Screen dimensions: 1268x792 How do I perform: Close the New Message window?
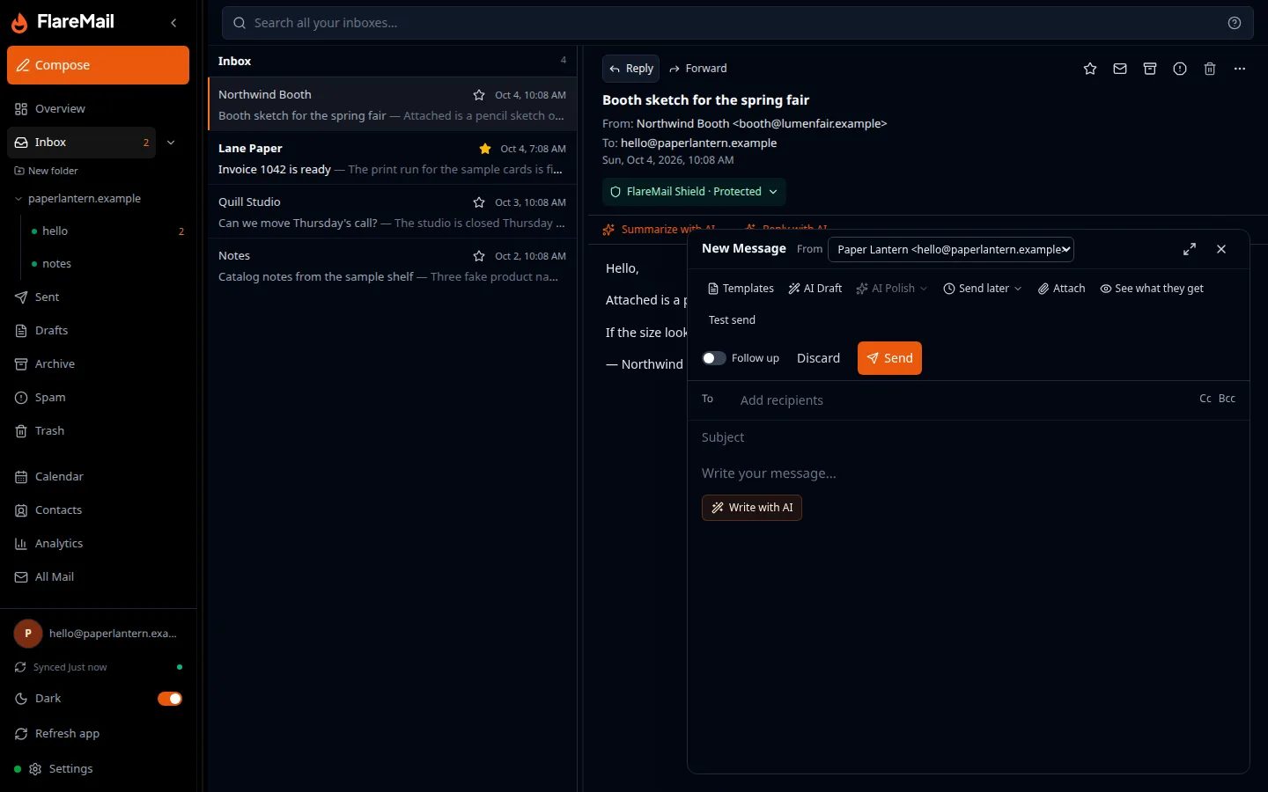[x=1221, y=249]
